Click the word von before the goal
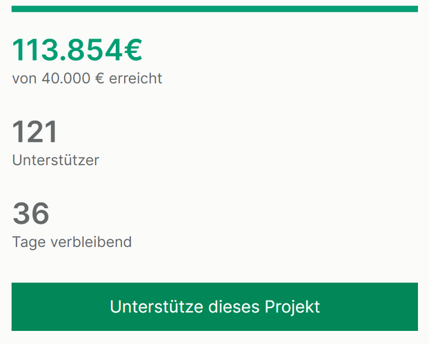 [x=24, y=79]
